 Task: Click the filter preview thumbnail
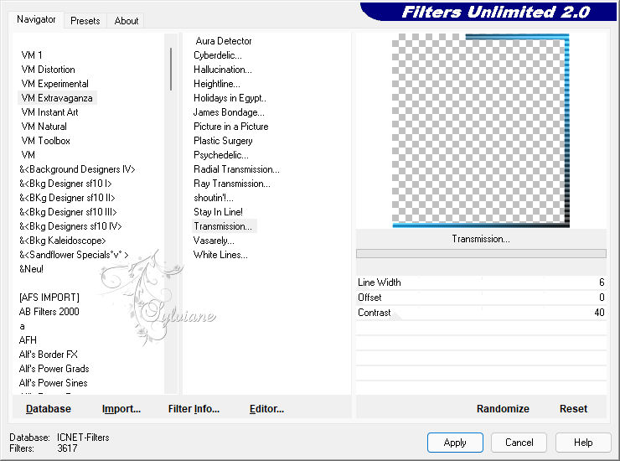click(481, 131)
